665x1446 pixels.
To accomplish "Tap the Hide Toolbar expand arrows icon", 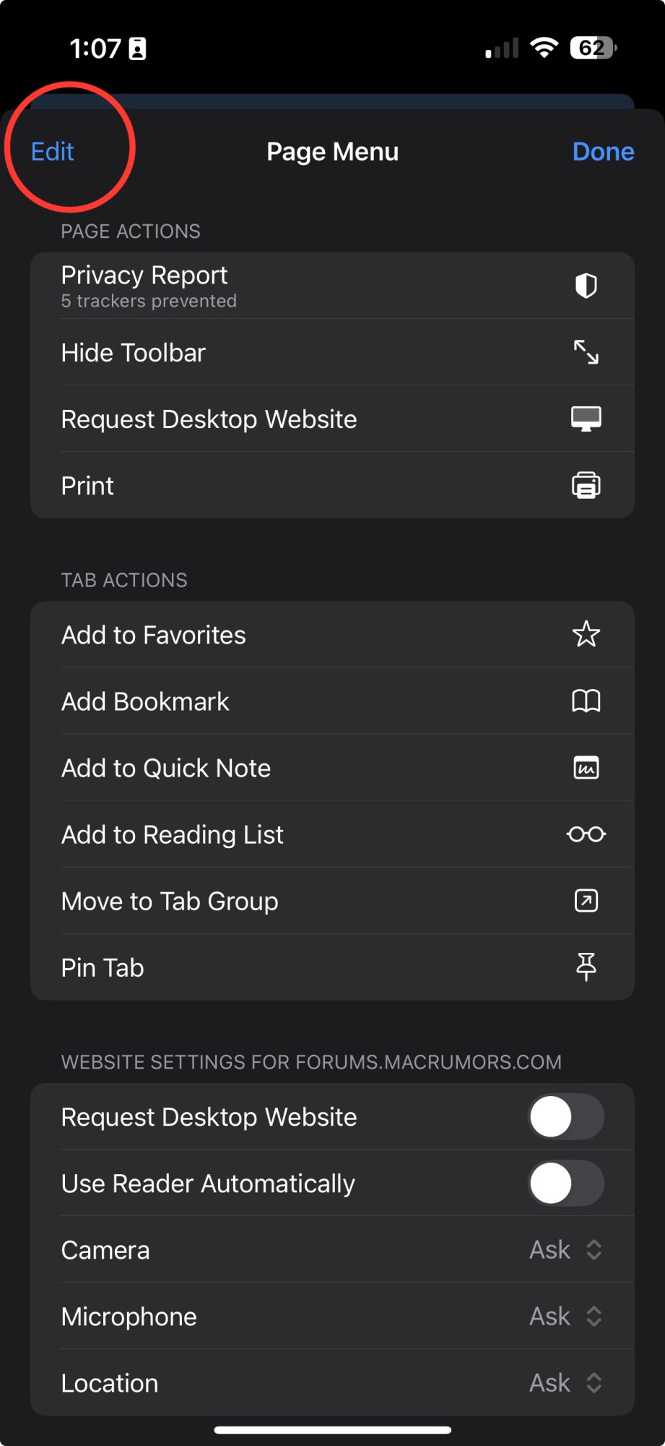I will [x=586, y=352].
